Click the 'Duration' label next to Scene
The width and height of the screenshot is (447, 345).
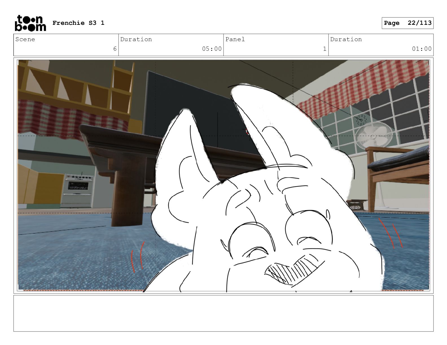tap(136, 39)
